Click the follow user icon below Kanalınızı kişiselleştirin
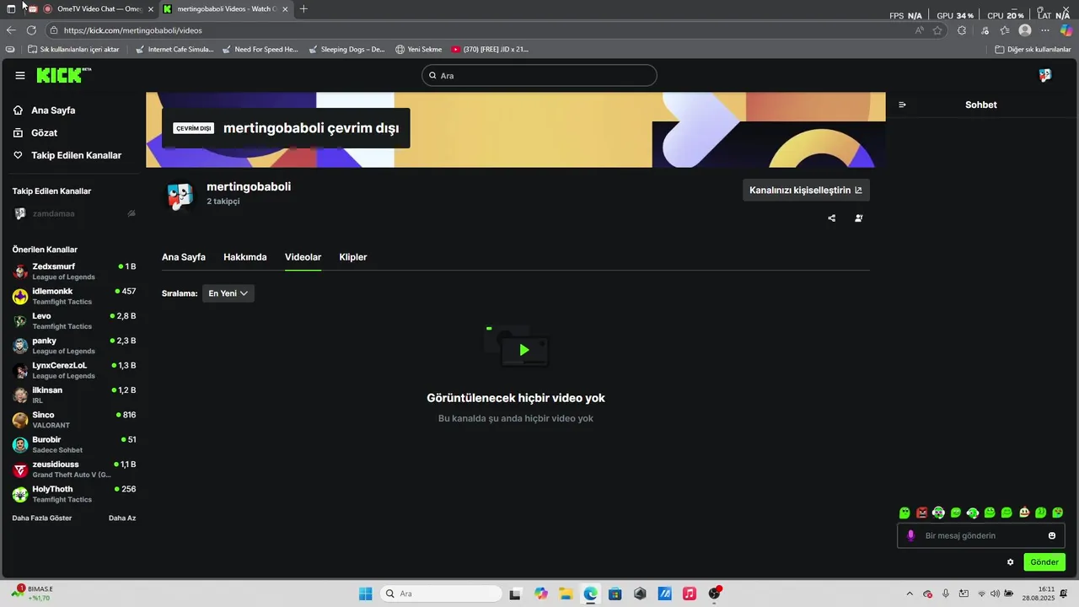 pyautogui.click(x=858, y=218)
